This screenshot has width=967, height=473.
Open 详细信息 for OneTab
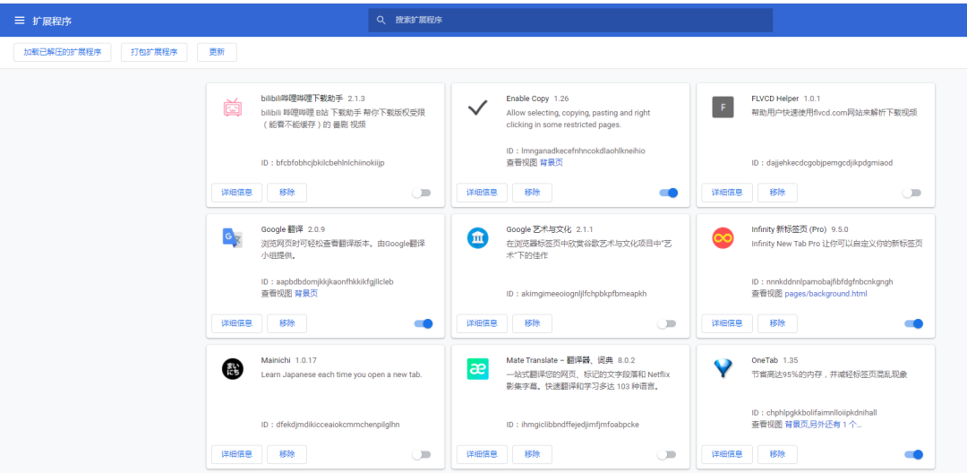pos(727,454)
